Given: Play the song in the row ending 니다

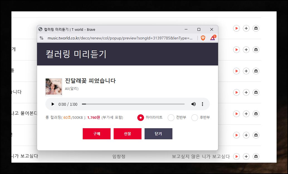Looking at the screenshot, I should [236, 92].
